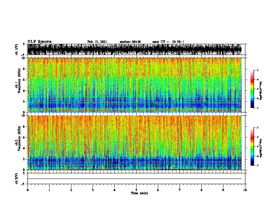Click the "VLF Spectra" plot title
This screenshot has height=213, width=276.
[39, 41]
